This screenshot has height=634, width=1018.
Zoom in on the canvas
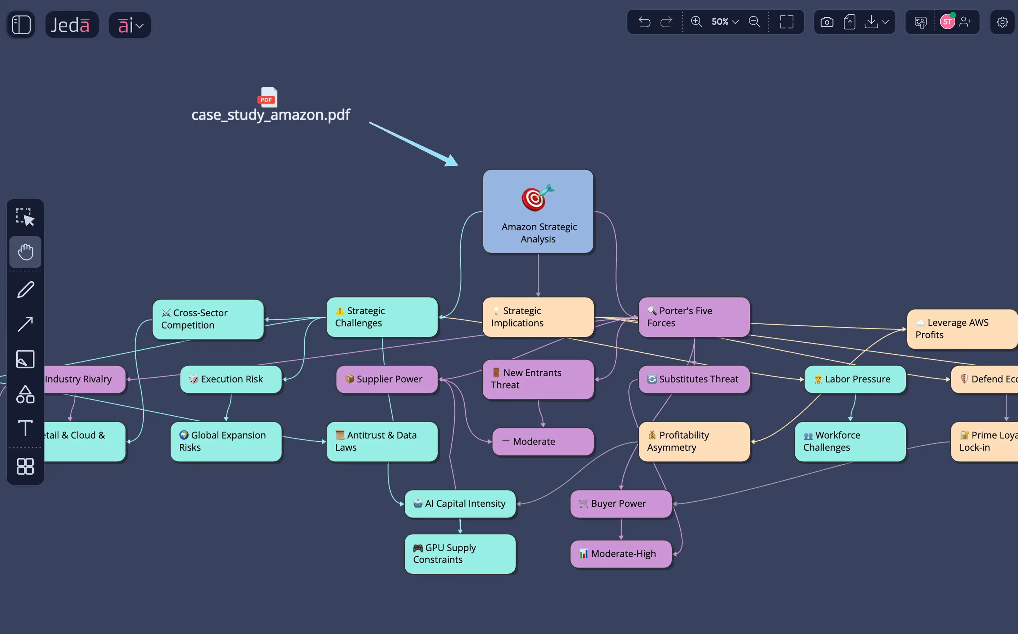[x=696, y=22]
